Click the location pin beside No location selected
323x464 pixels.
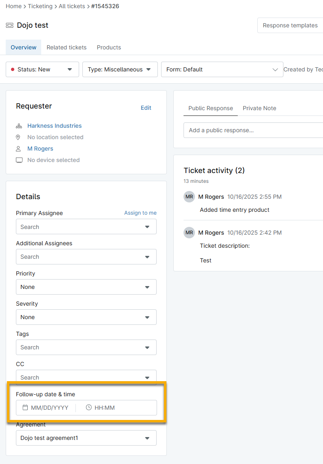click(18, 137)
